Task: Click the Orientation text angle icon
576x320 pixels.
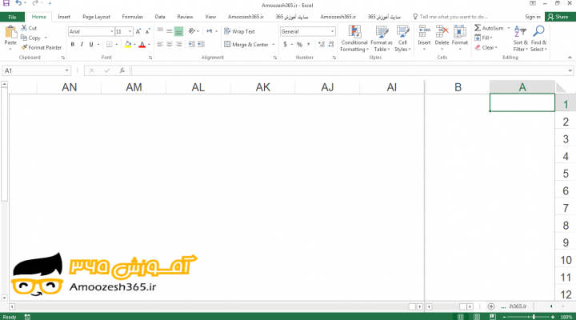Action: click(x=192, y=31)
